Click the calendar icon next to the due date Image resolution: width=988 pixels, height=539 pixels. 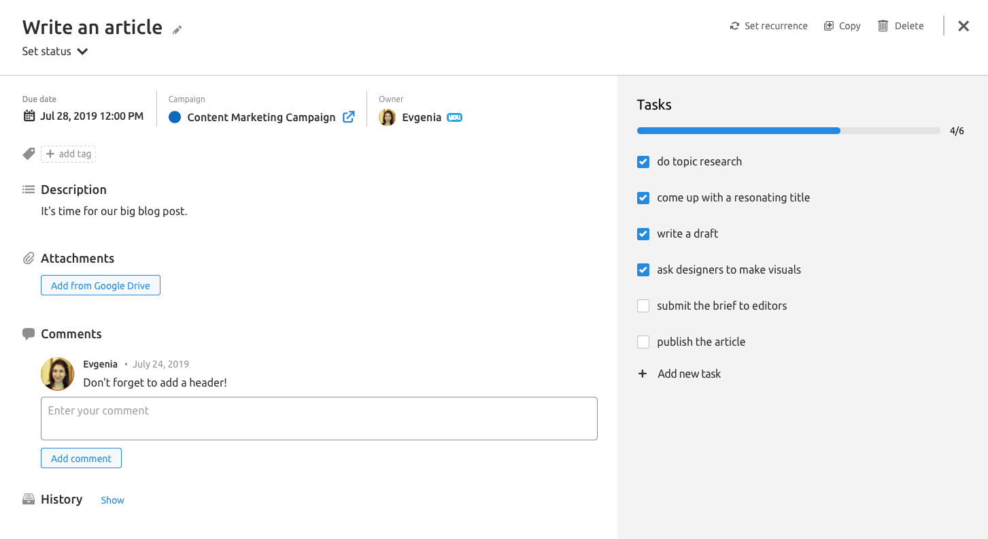28,116
